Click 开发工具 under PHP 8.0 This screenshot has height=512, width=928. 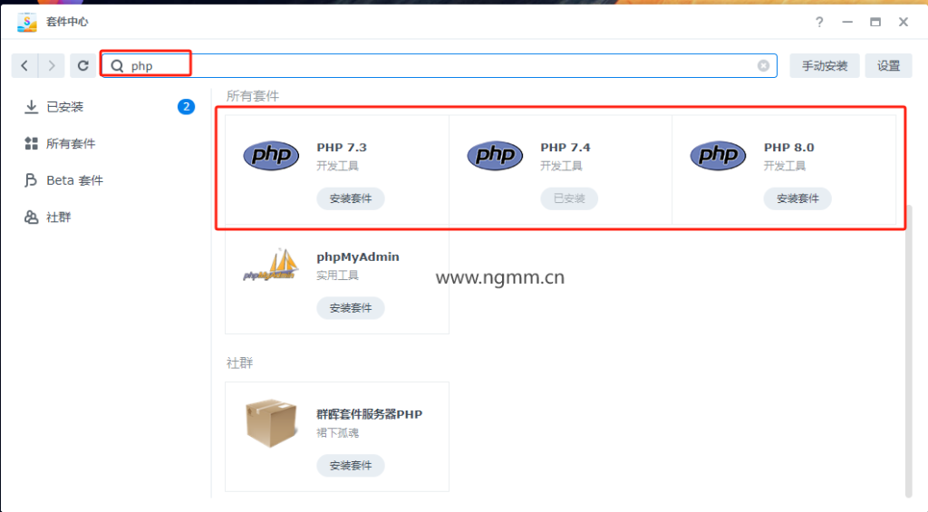pyautogui.click(x=784, y=166)
